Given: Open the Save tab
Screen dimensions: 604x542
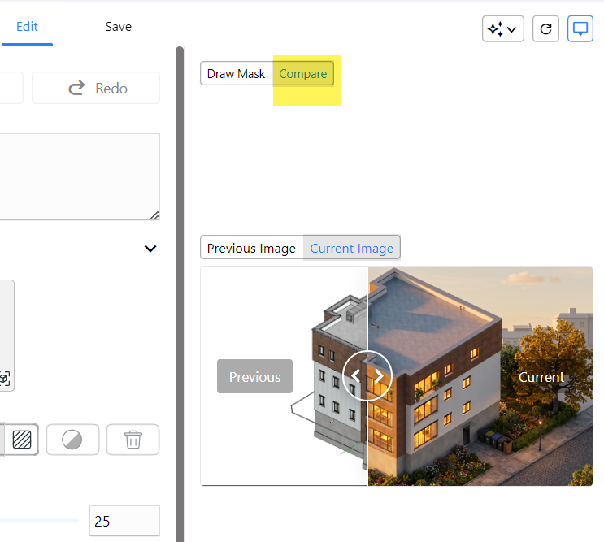Looking at the screenshot, I should 118,27.
